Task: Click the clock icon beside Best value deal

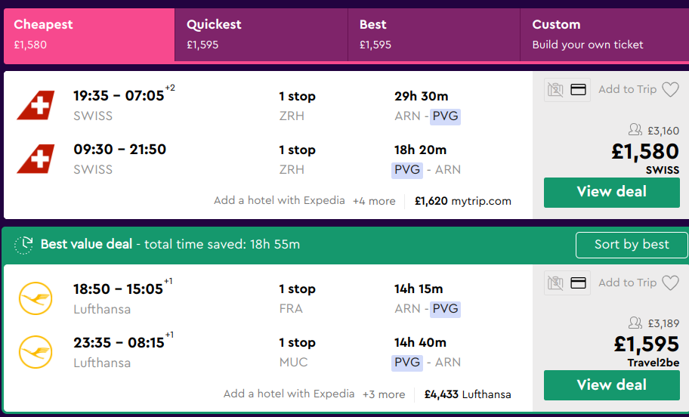Action: coord(25,244)
